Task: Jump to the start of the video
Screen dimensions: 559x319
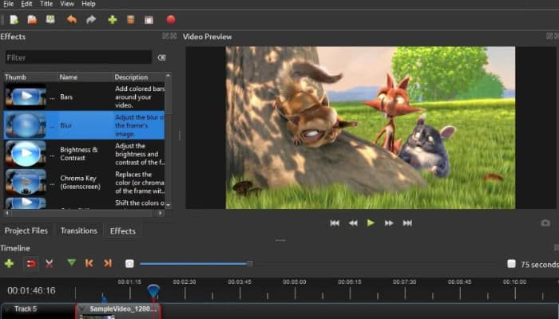Action: click(335, 223)
